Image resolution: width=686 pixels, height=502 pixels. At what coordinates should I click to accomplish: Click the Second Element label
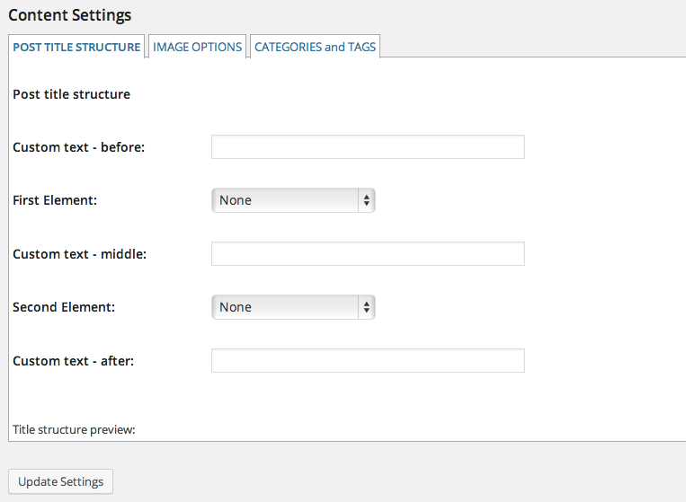[x=64, y=307]
